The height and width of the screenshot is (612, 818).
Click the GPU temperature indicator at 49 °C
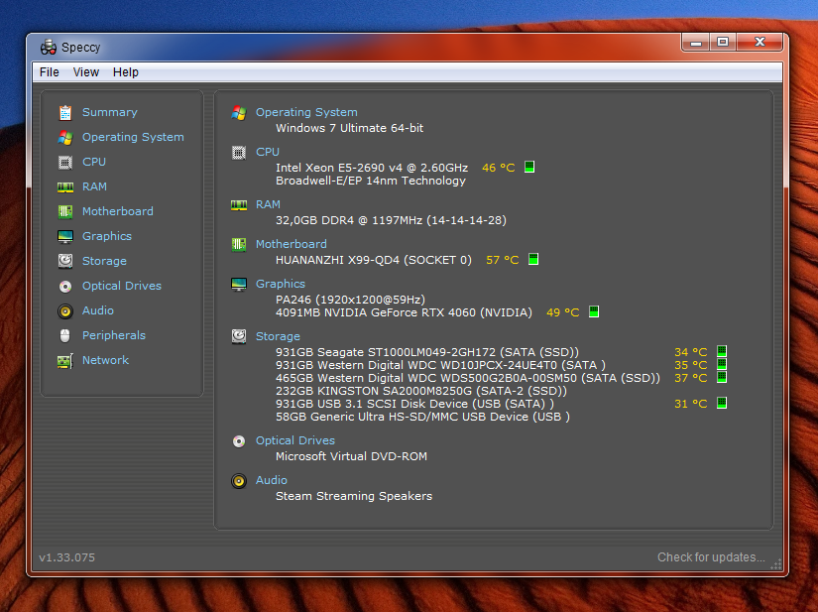pos(594,312)
